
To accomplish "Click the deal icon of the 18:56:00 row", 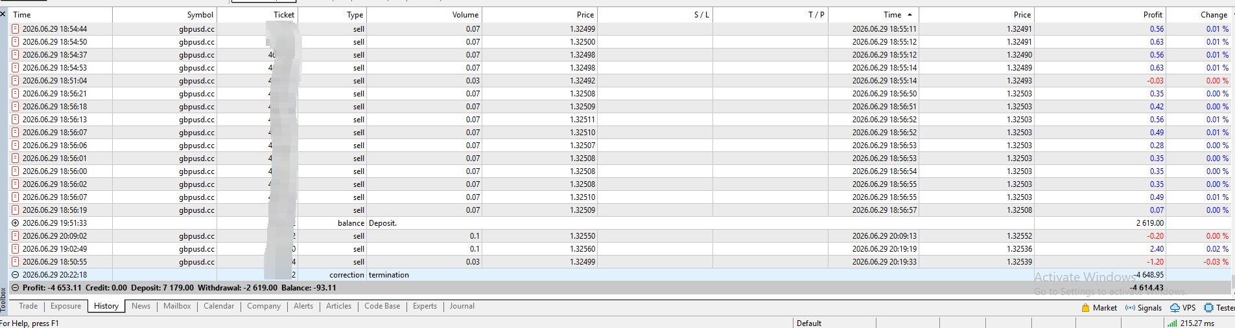I will [x=16, y=171].
